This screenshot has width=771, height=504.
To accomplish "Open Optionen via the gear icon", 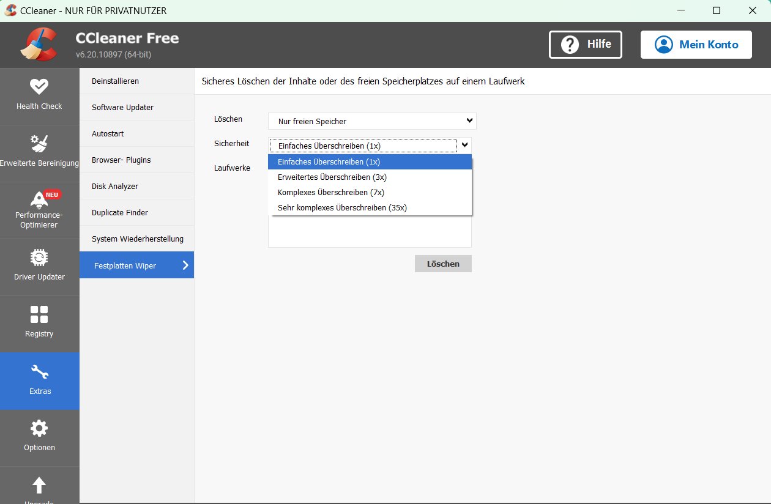I will (39, 437).
